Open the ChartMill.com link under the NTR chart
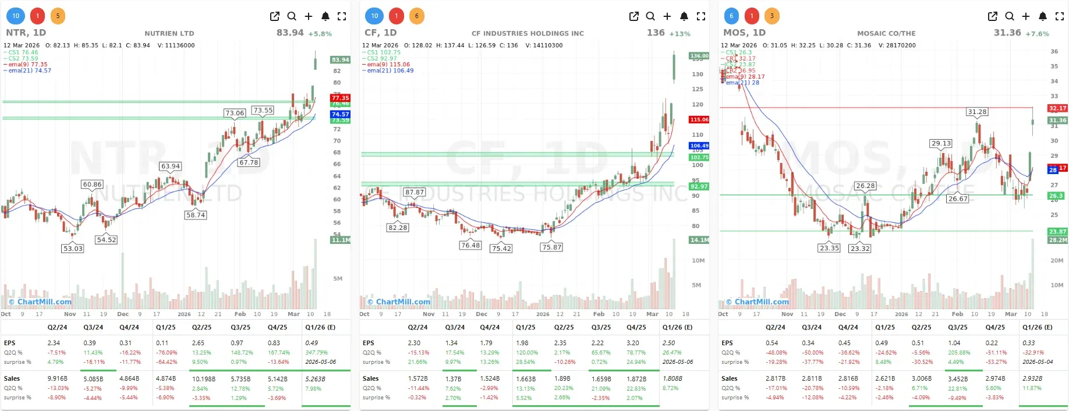Image resolution: width=1069 pixels, height=411 pixels. tap(44, 302)
